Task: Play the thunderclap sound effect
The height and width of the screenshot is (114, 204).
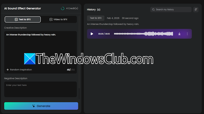Action: (92, 34)
